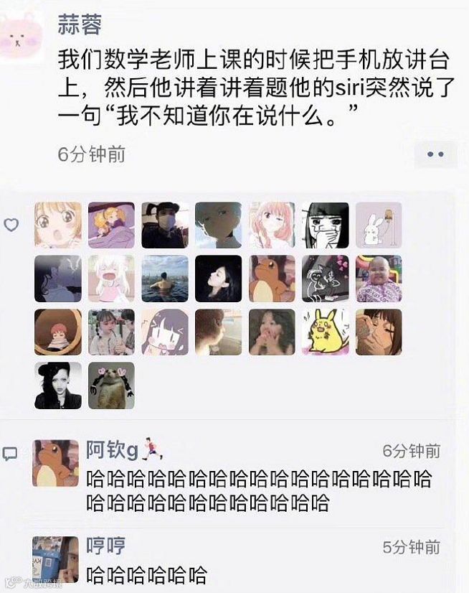This screenshot has width=469, height=593.
Task: Tap the black-and-white woman with hat avatar
Action: (x=58, y=386)
